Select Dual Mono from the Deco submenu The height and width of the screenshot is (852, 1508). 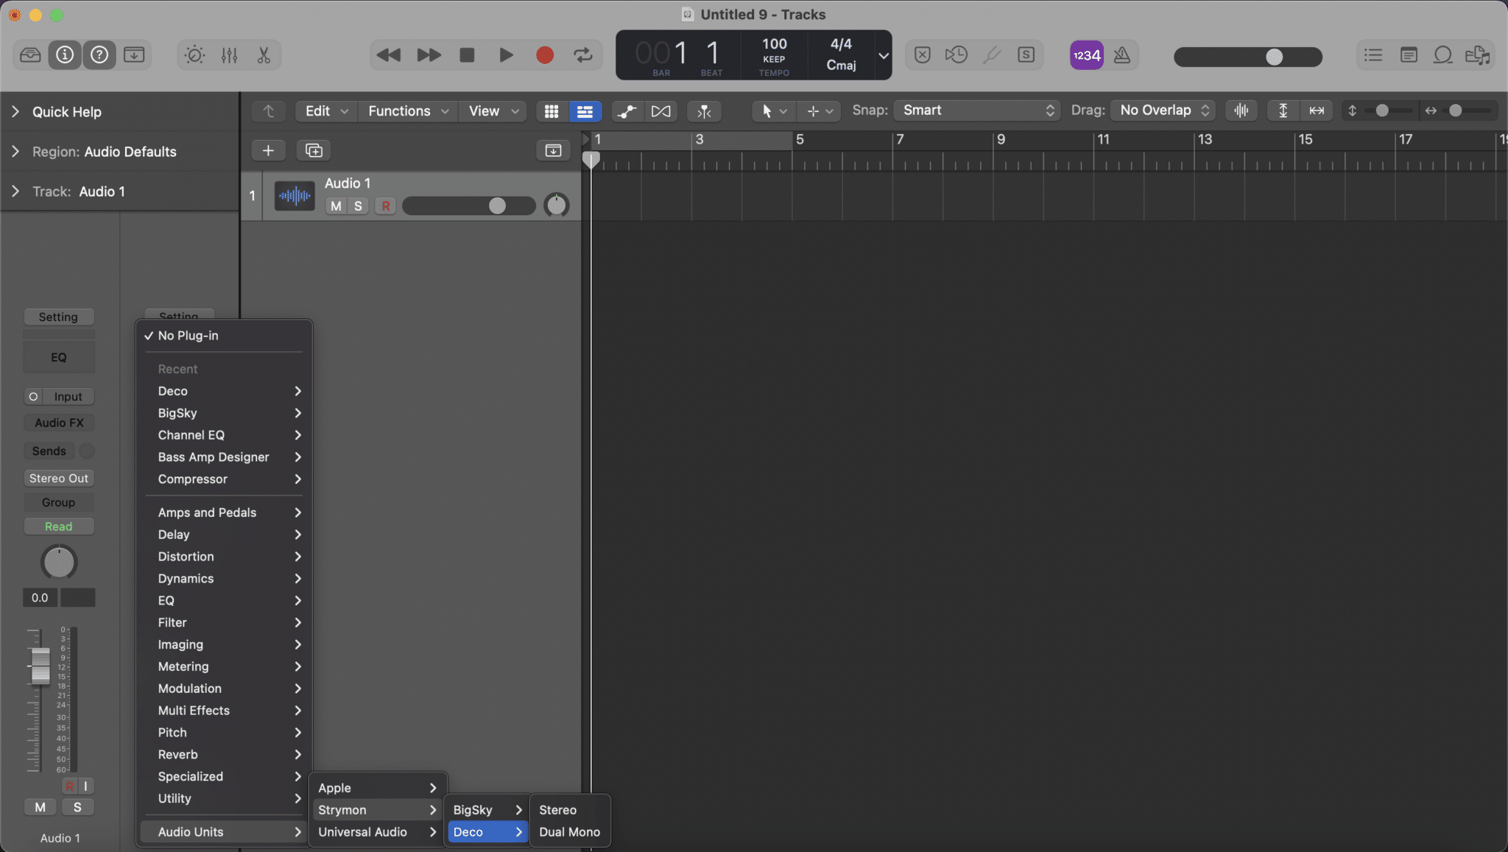tap(569, 832)
